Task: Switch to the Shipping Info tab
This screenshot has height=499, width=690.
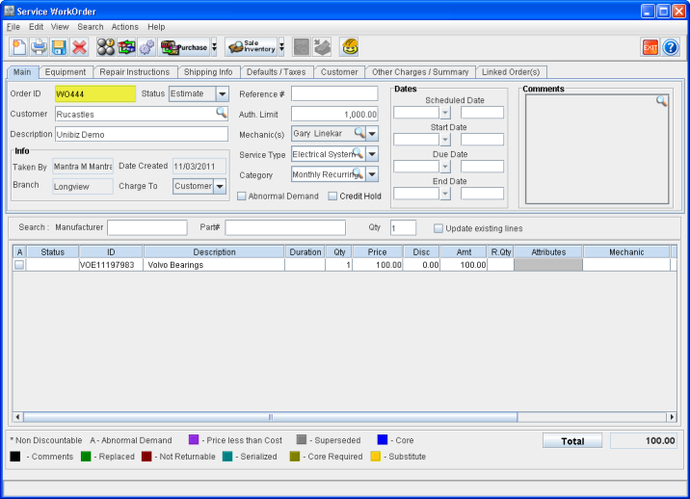Action: tap(208, 72)
